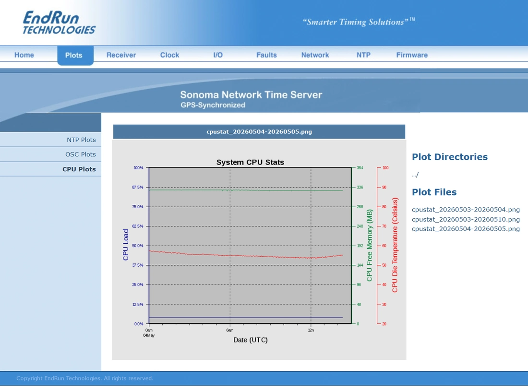Image resolution: width=528 pixels, height=390 pixels.
Task: Go to the Receiver tab
Action: tap(121, 55)
